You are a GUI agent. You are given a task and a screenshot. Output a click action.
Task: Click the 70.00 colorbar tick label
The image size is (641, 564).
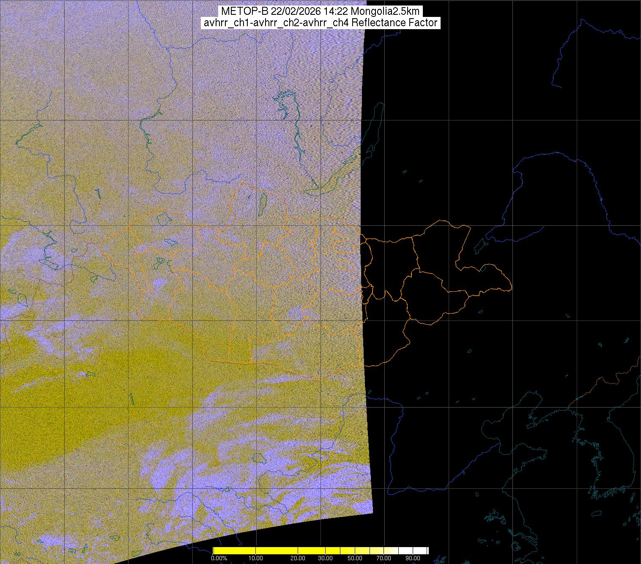384,558
